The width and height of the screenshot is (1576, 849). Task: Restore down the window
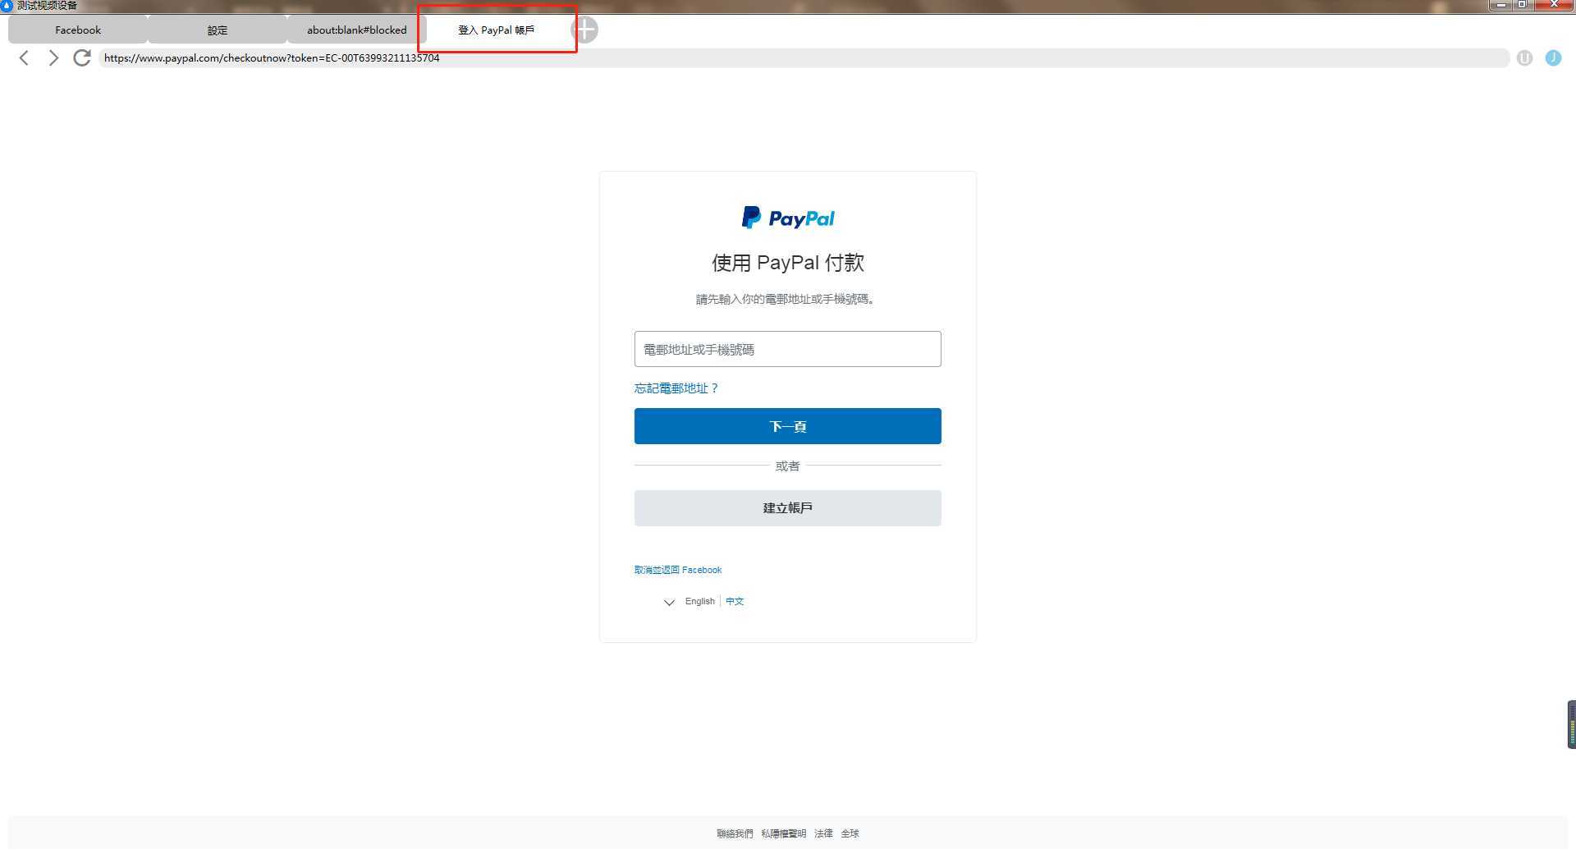[1522, 5]
